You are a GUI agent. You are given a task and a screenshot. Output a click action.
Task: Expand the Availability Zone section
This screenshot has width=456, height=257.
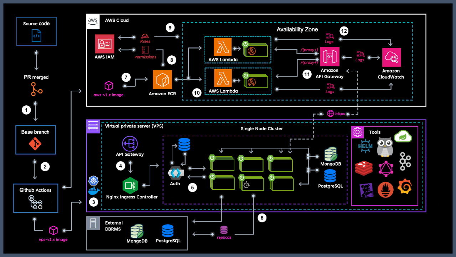tap(297, 30)
